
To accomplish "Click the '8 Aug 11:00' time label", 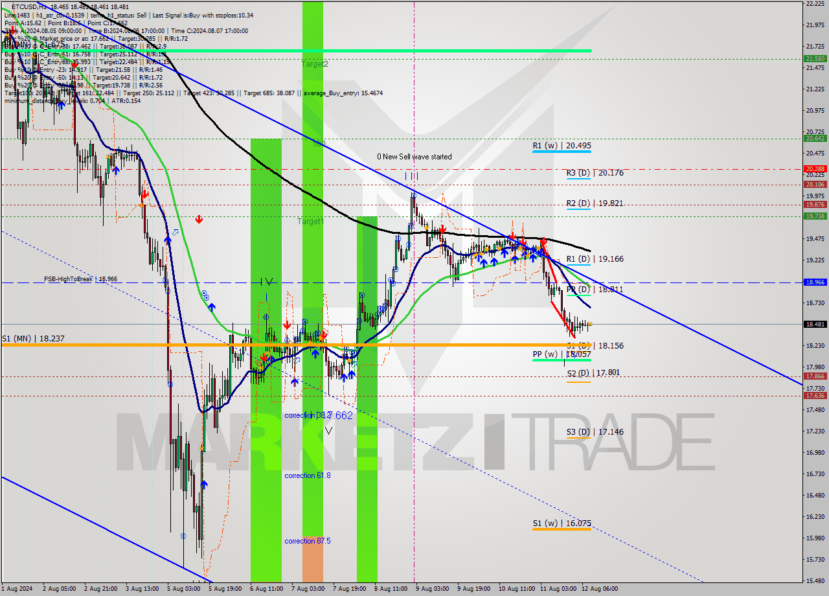I will tap(391, 589).
